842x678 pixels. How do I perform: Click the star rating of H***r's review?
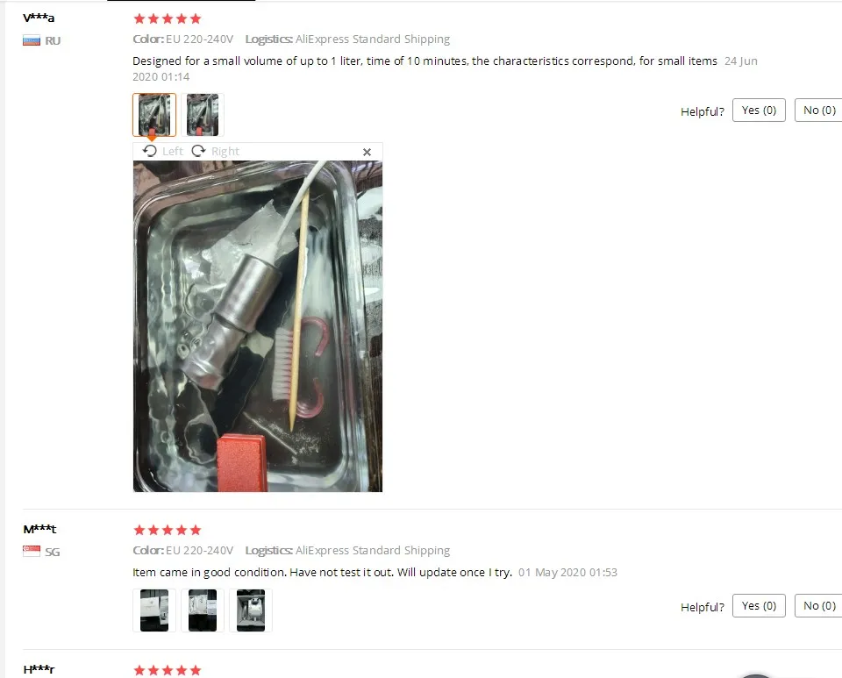[167, 670]
